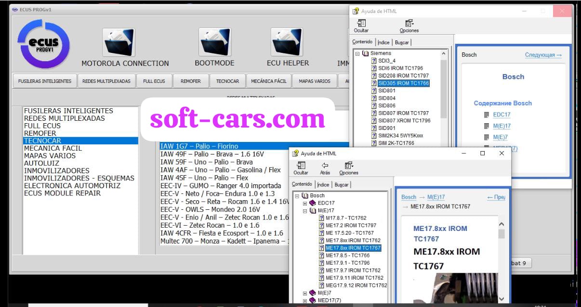Viewport: 581px width, 307px height.
Task: Select the SID806 topic
Action: (387, 105)
